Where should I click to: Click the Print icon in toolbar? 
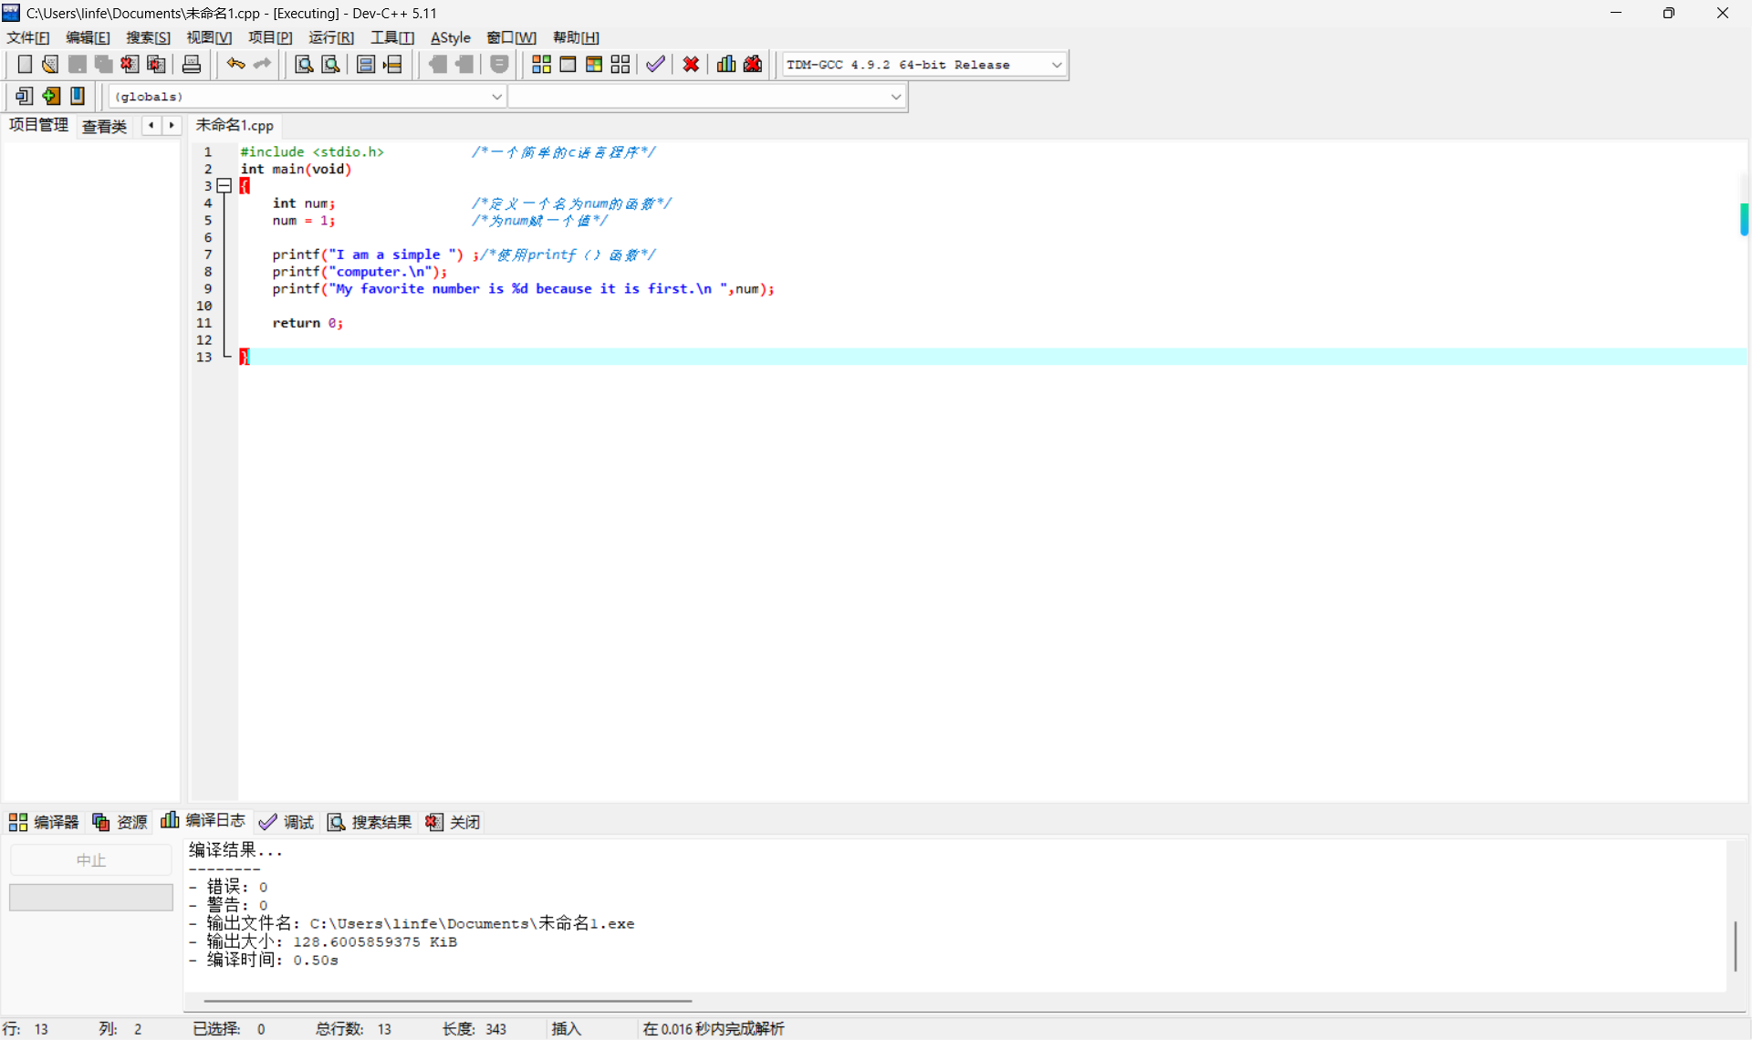click(x=191, y=64)
